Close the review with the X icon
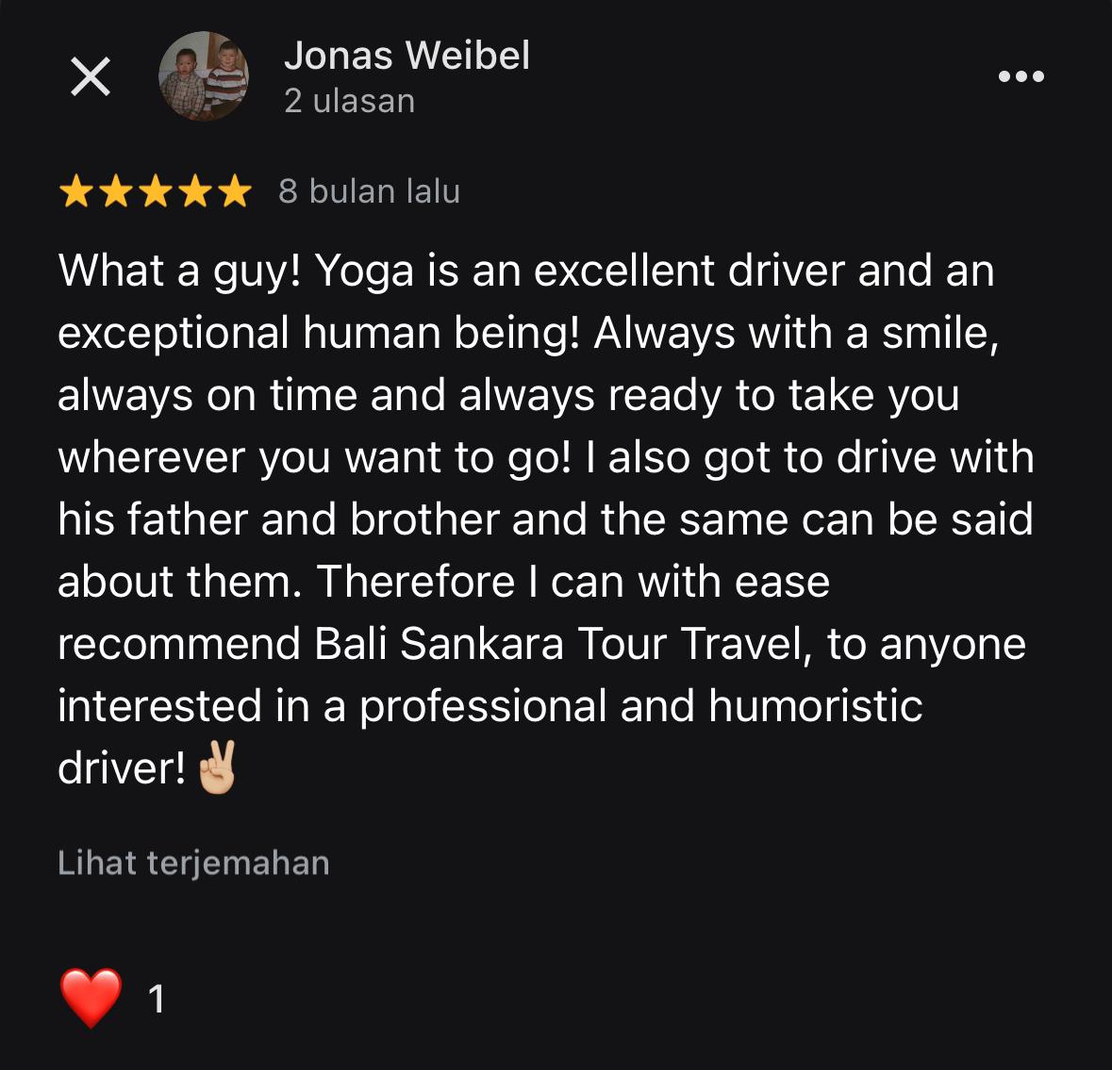This screenshot has width=1112, height=1070. [x=91, y=75]
